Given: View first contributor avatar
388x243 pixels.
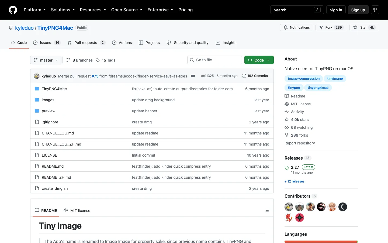Looking at the screenshot, I should (x=289, y=207).
